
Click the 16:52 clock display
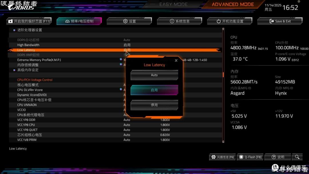pos(290,7)
